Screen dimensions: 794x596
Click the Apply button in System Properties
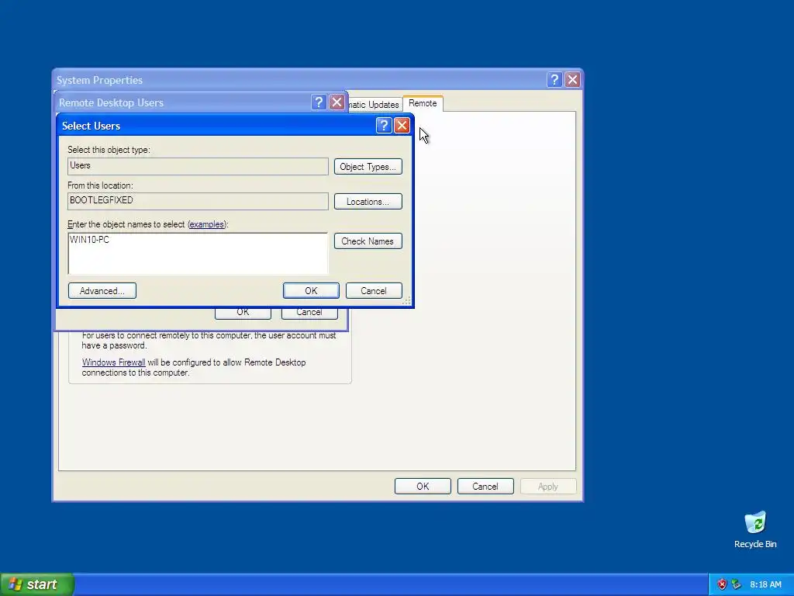(548, 487)
